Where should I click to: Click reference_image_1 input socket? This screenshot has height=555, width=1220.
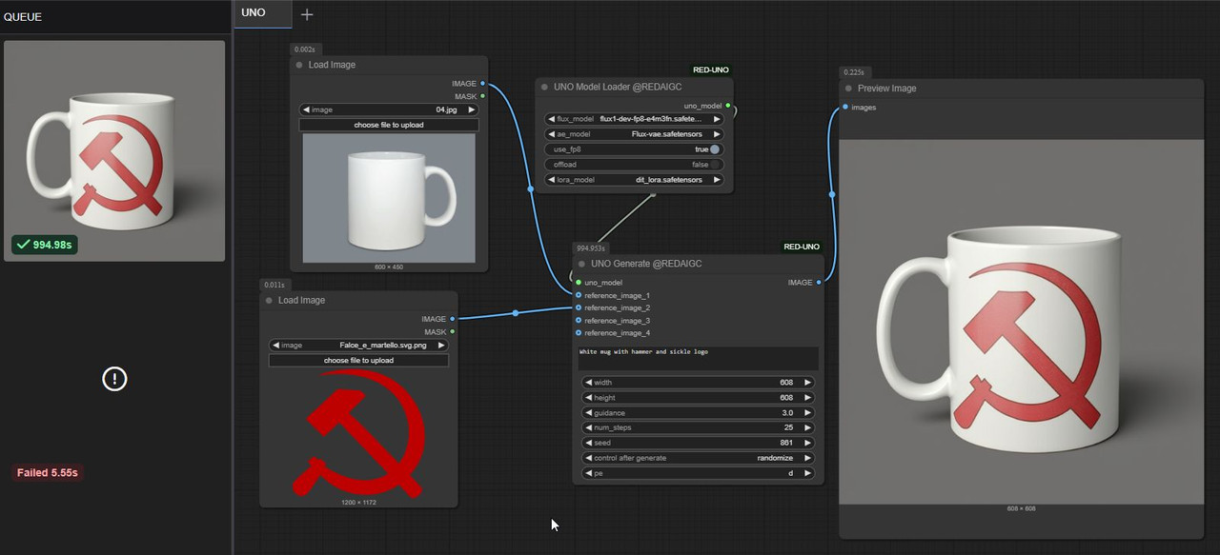tap(579, 295)
